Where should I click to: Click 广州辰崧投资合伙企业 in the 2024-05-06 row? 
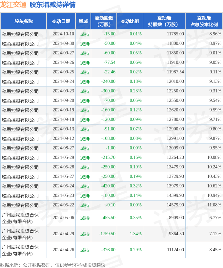tap(20, 218)
